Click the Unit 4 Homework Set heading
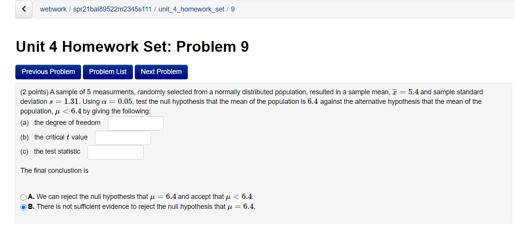 [132, 46]
